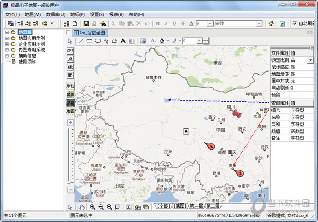Open the font size dropdown

[x=210, y=24]
